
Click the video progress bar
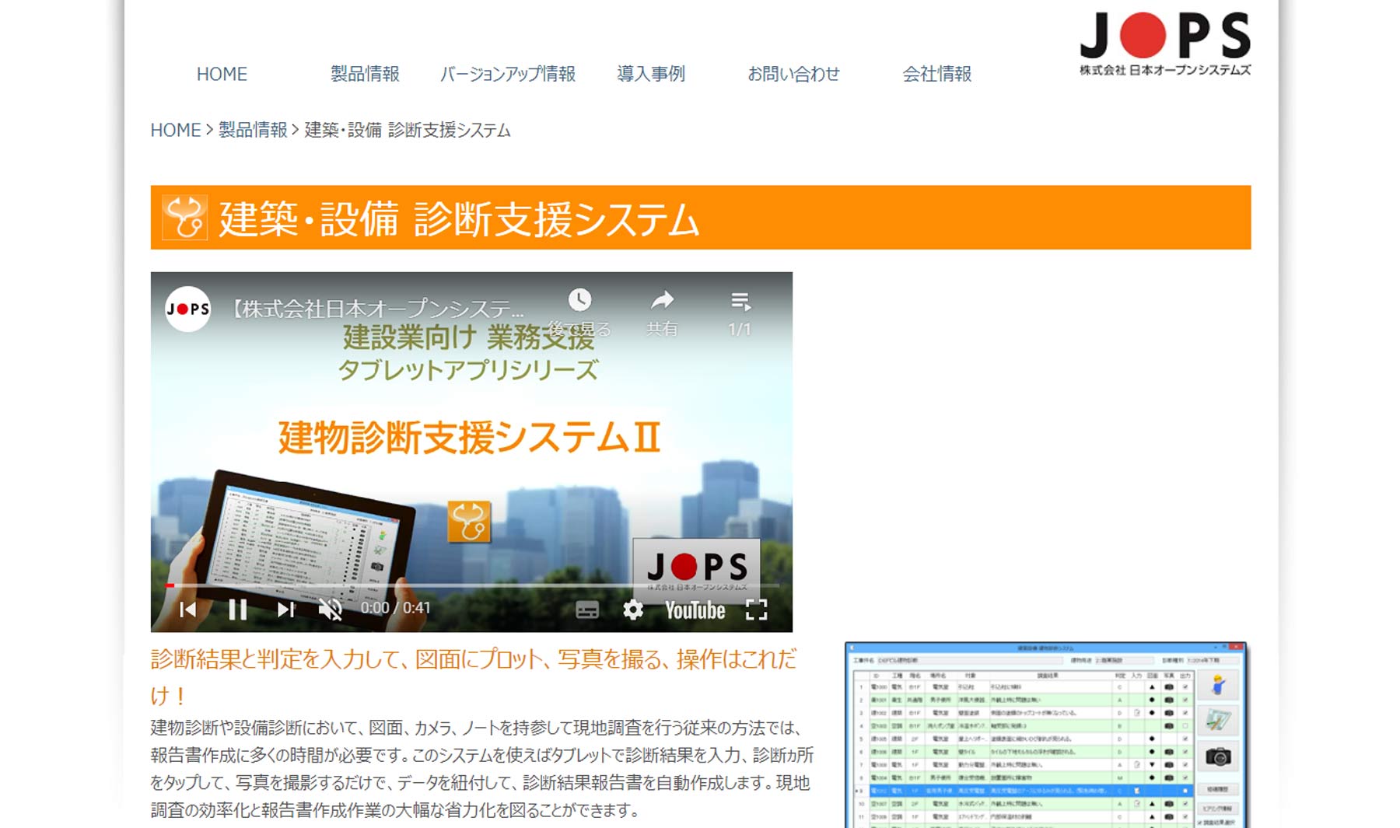click(x=472, y=585)
